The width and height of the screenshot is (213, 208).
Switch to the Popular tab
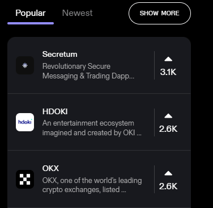coord(31,13)
